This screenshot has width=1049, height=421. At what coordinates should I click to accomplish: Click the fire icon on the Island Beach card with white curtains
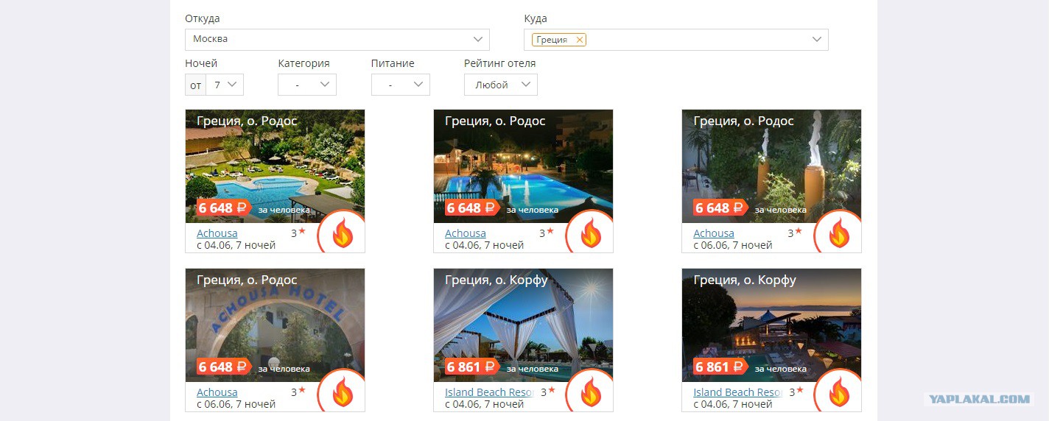(590, 393)
